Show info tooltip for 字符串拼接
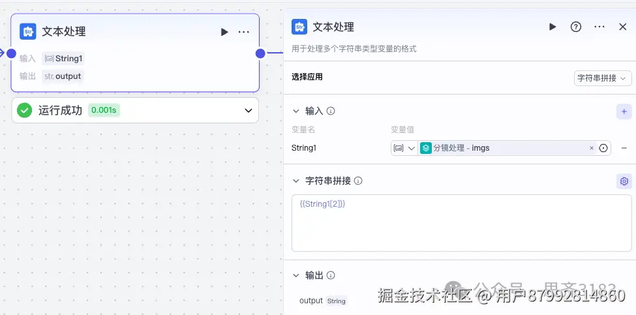This screenshot has height=315, width=636. coord(358,181)
